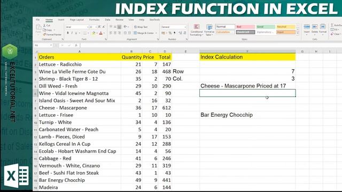
Task: Click the Copy icon in Clipboard group
Action: [x=44, y=30]
